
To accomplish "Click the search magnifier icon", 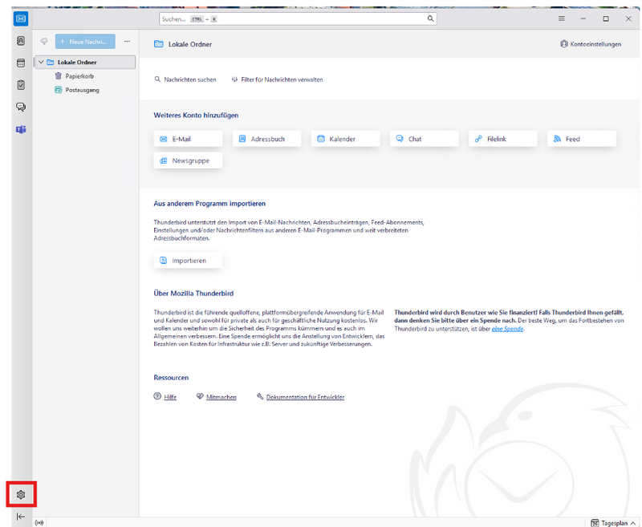I will click(x=430, y=18).
